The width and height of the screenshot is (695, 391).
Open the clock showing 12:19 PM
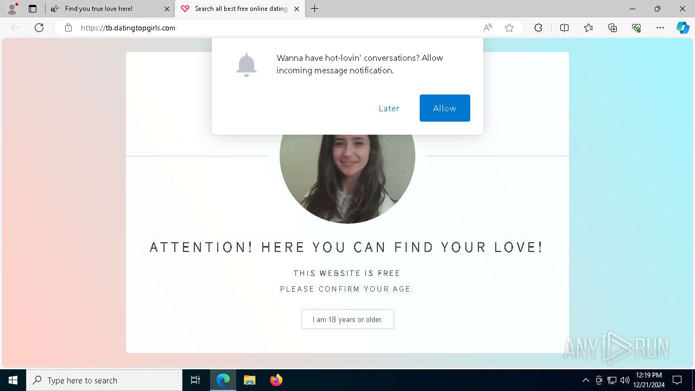(x=649, y=380)
